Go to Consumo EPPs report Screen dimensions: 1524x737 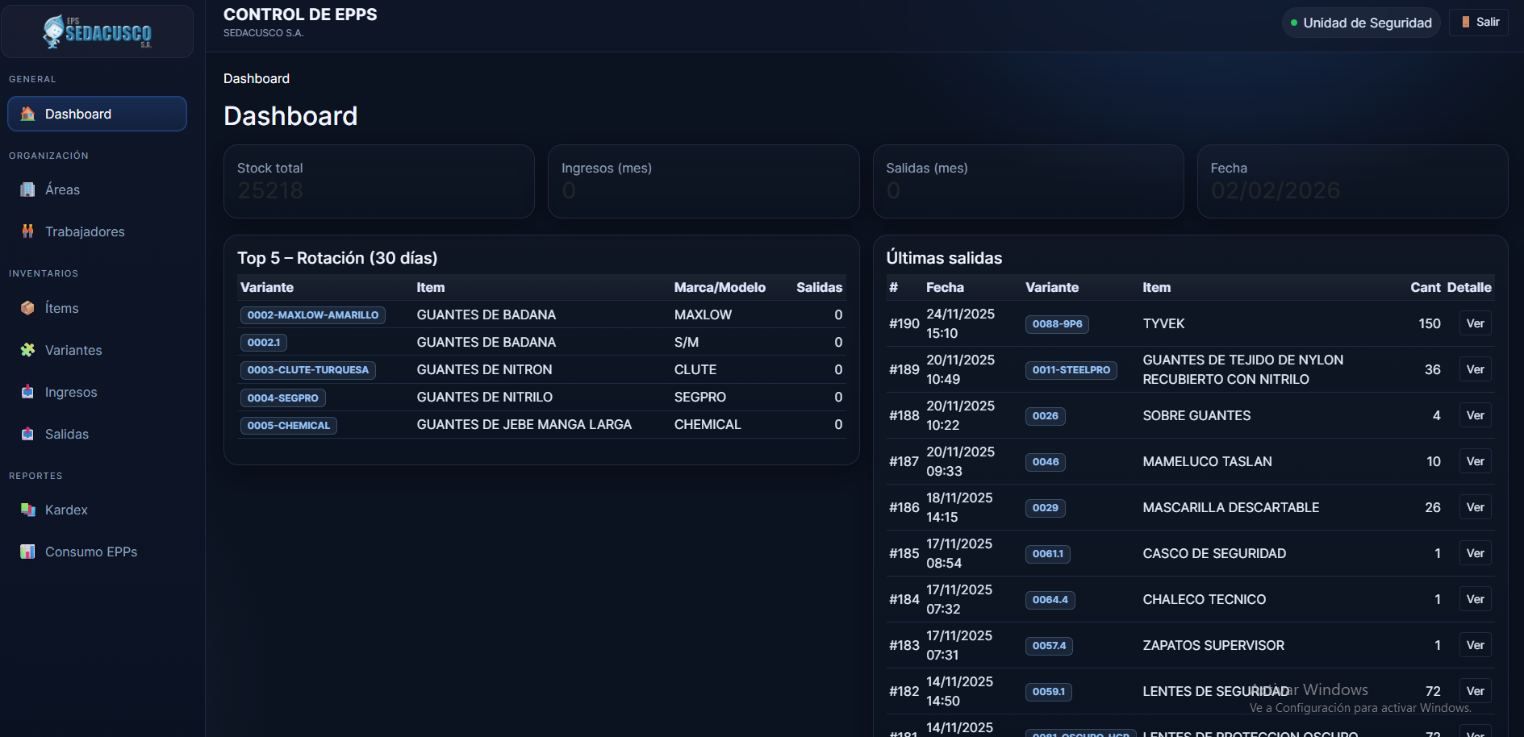[90, 552]
